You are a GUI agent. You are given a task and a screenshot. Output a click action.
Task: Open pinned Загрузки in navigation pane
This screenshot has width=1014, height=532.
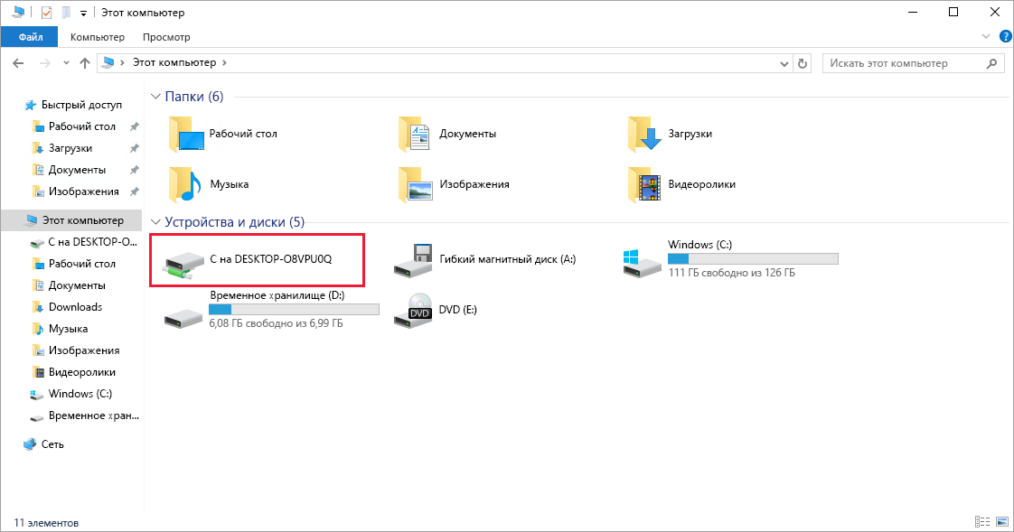(x=70, y=148)
